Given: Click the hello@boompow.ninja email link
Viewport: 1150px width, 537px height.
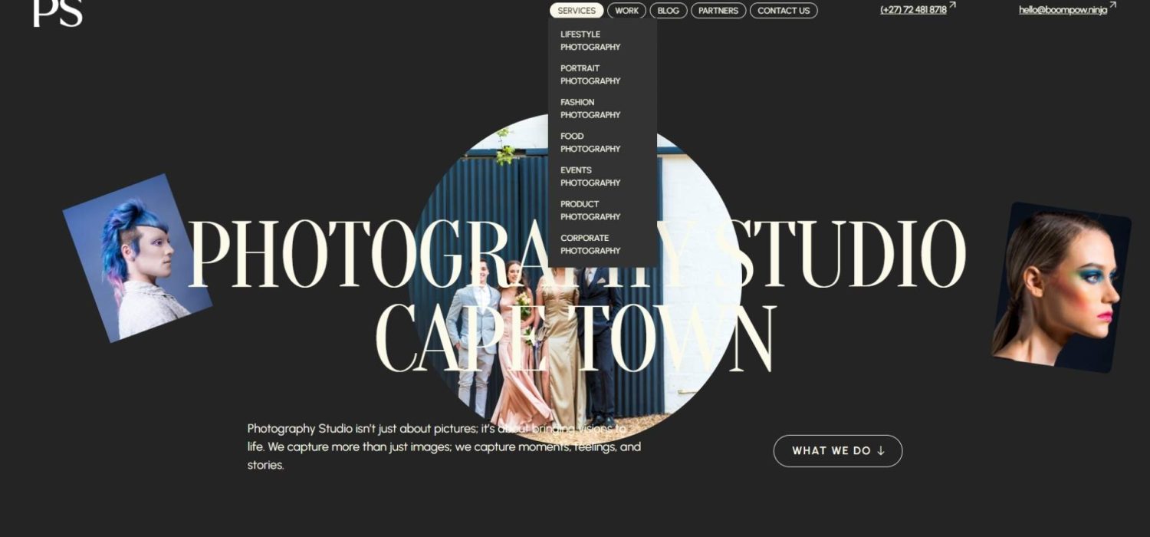Looking at the screenshot, I should 1063,10.
